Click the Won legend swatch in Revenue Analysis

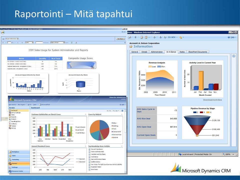pyautogui.click(x=159, y=66)
